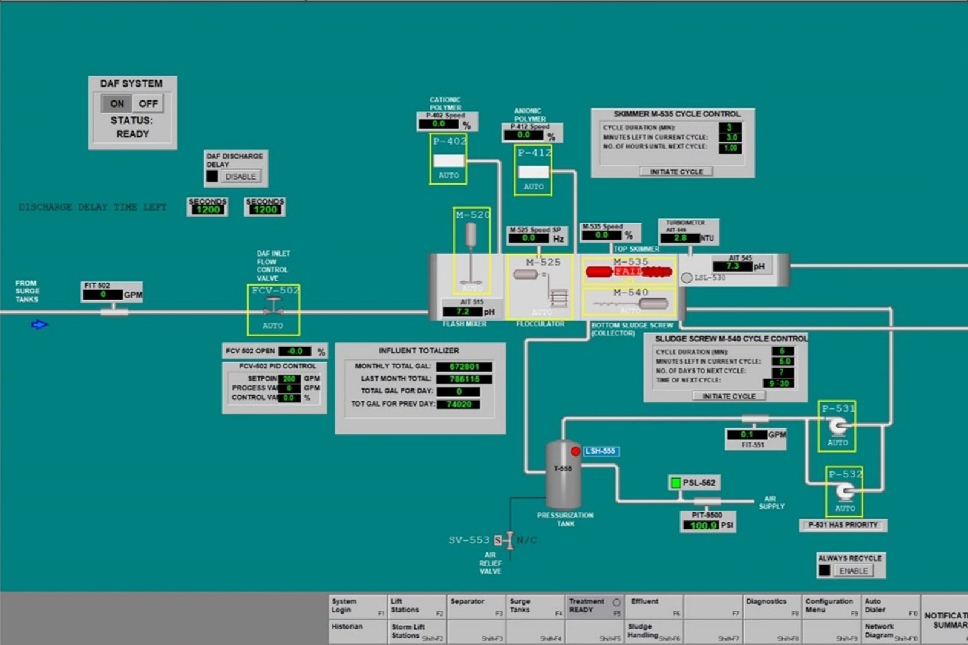Enable the Always Recycle option
Image resolution: width=968 pixels, height=645 pixels.
pyautogui.click(x=855, y=571)
